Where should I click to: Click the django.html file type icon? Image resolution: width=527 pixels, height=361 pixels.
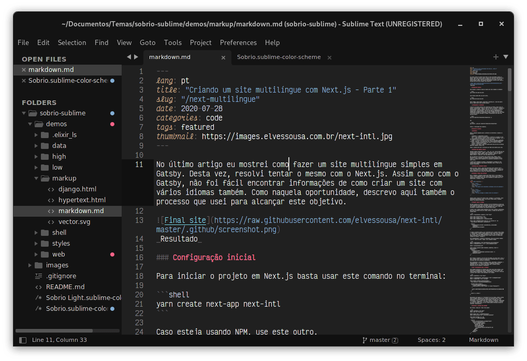(x=51, y=189)
